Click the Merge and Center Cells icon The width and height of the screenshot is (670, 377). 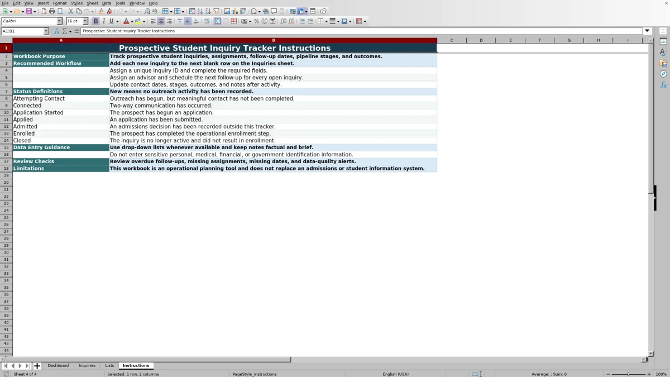click(218, 21)
